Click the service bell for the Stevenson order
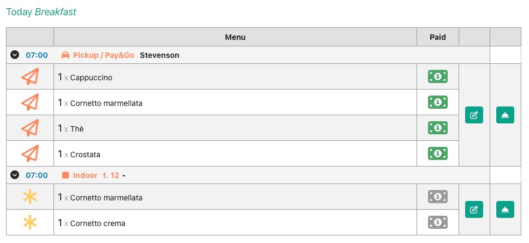The image size is (529, 243). point(505,115)
